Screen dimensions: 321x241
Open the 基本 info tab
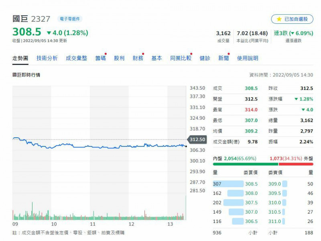click(156, 58)
